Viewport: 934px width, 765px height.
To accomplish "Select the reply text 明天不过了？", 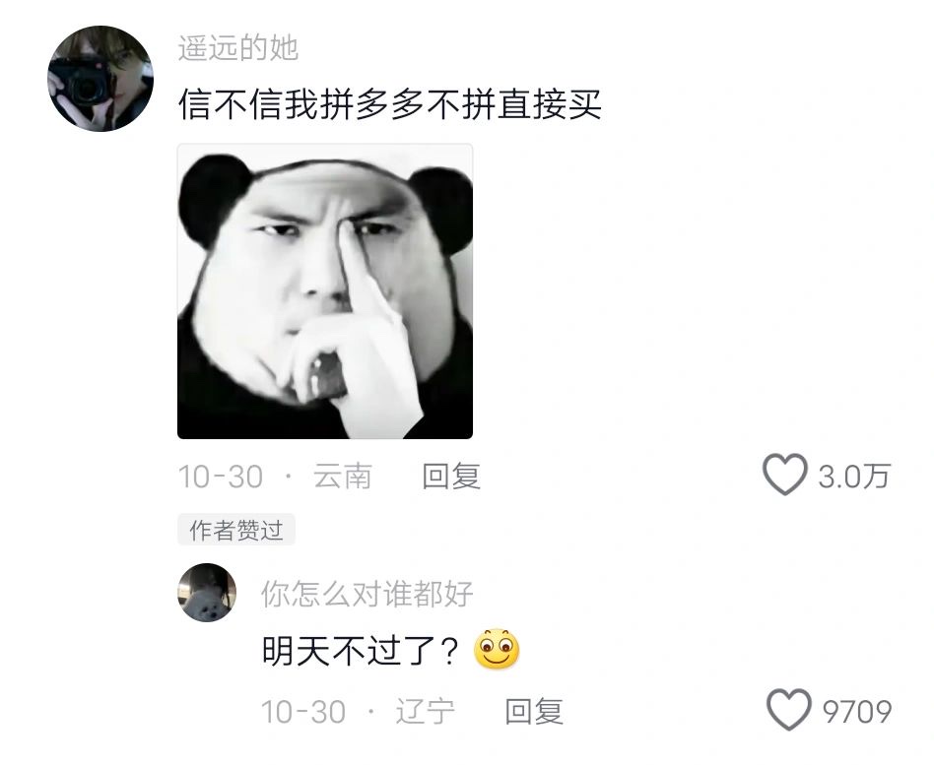I will [361, 650].
